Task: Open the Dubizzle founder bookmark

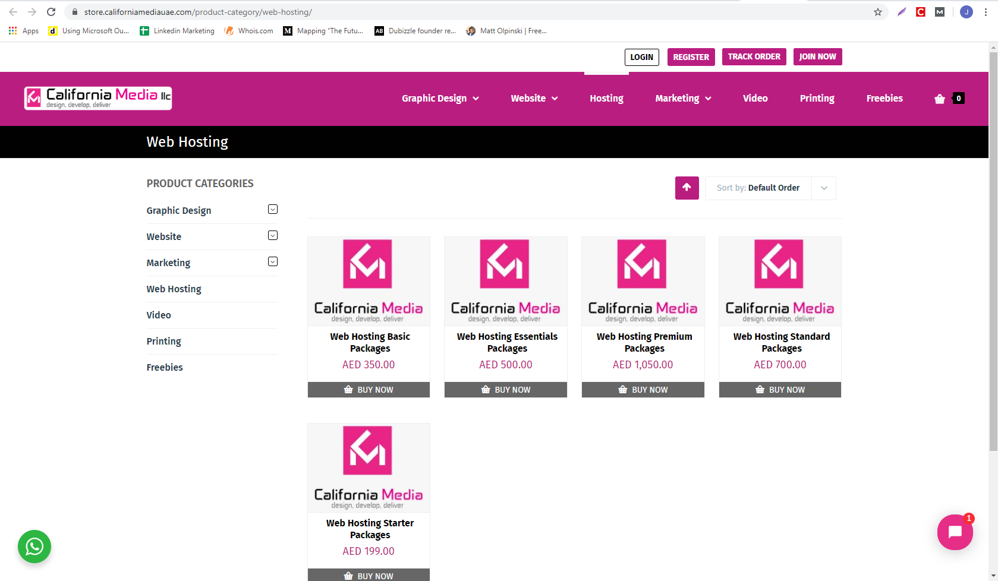Action: (415, 31)
